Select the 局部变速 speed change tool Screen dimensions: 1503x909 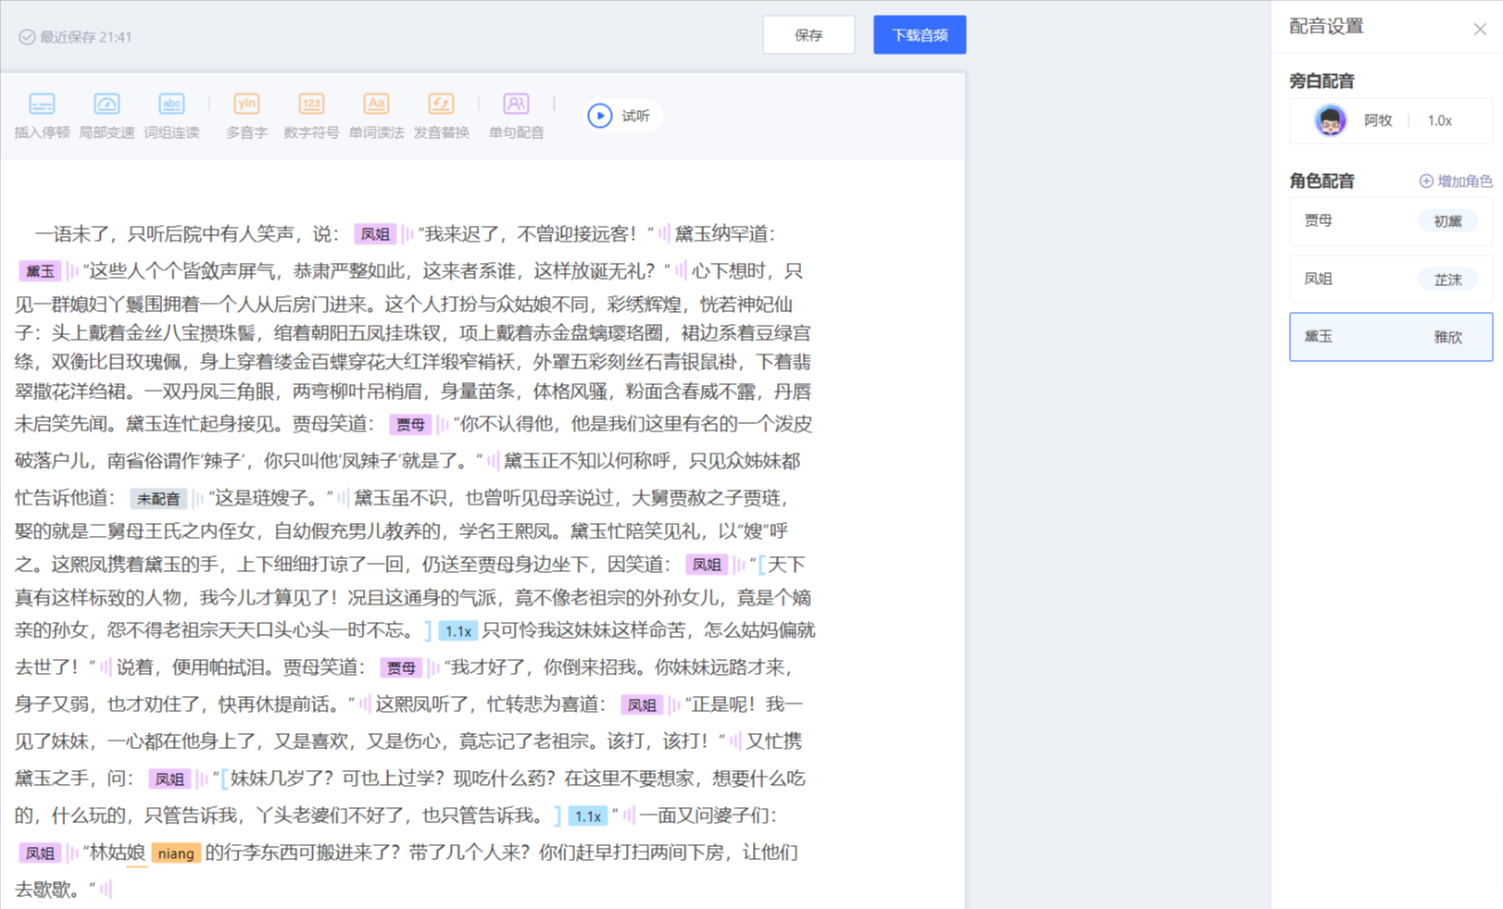click(106, 115)
